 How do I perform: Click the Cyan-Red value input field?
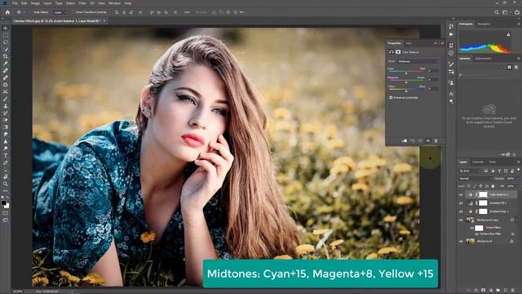(433, 71)
